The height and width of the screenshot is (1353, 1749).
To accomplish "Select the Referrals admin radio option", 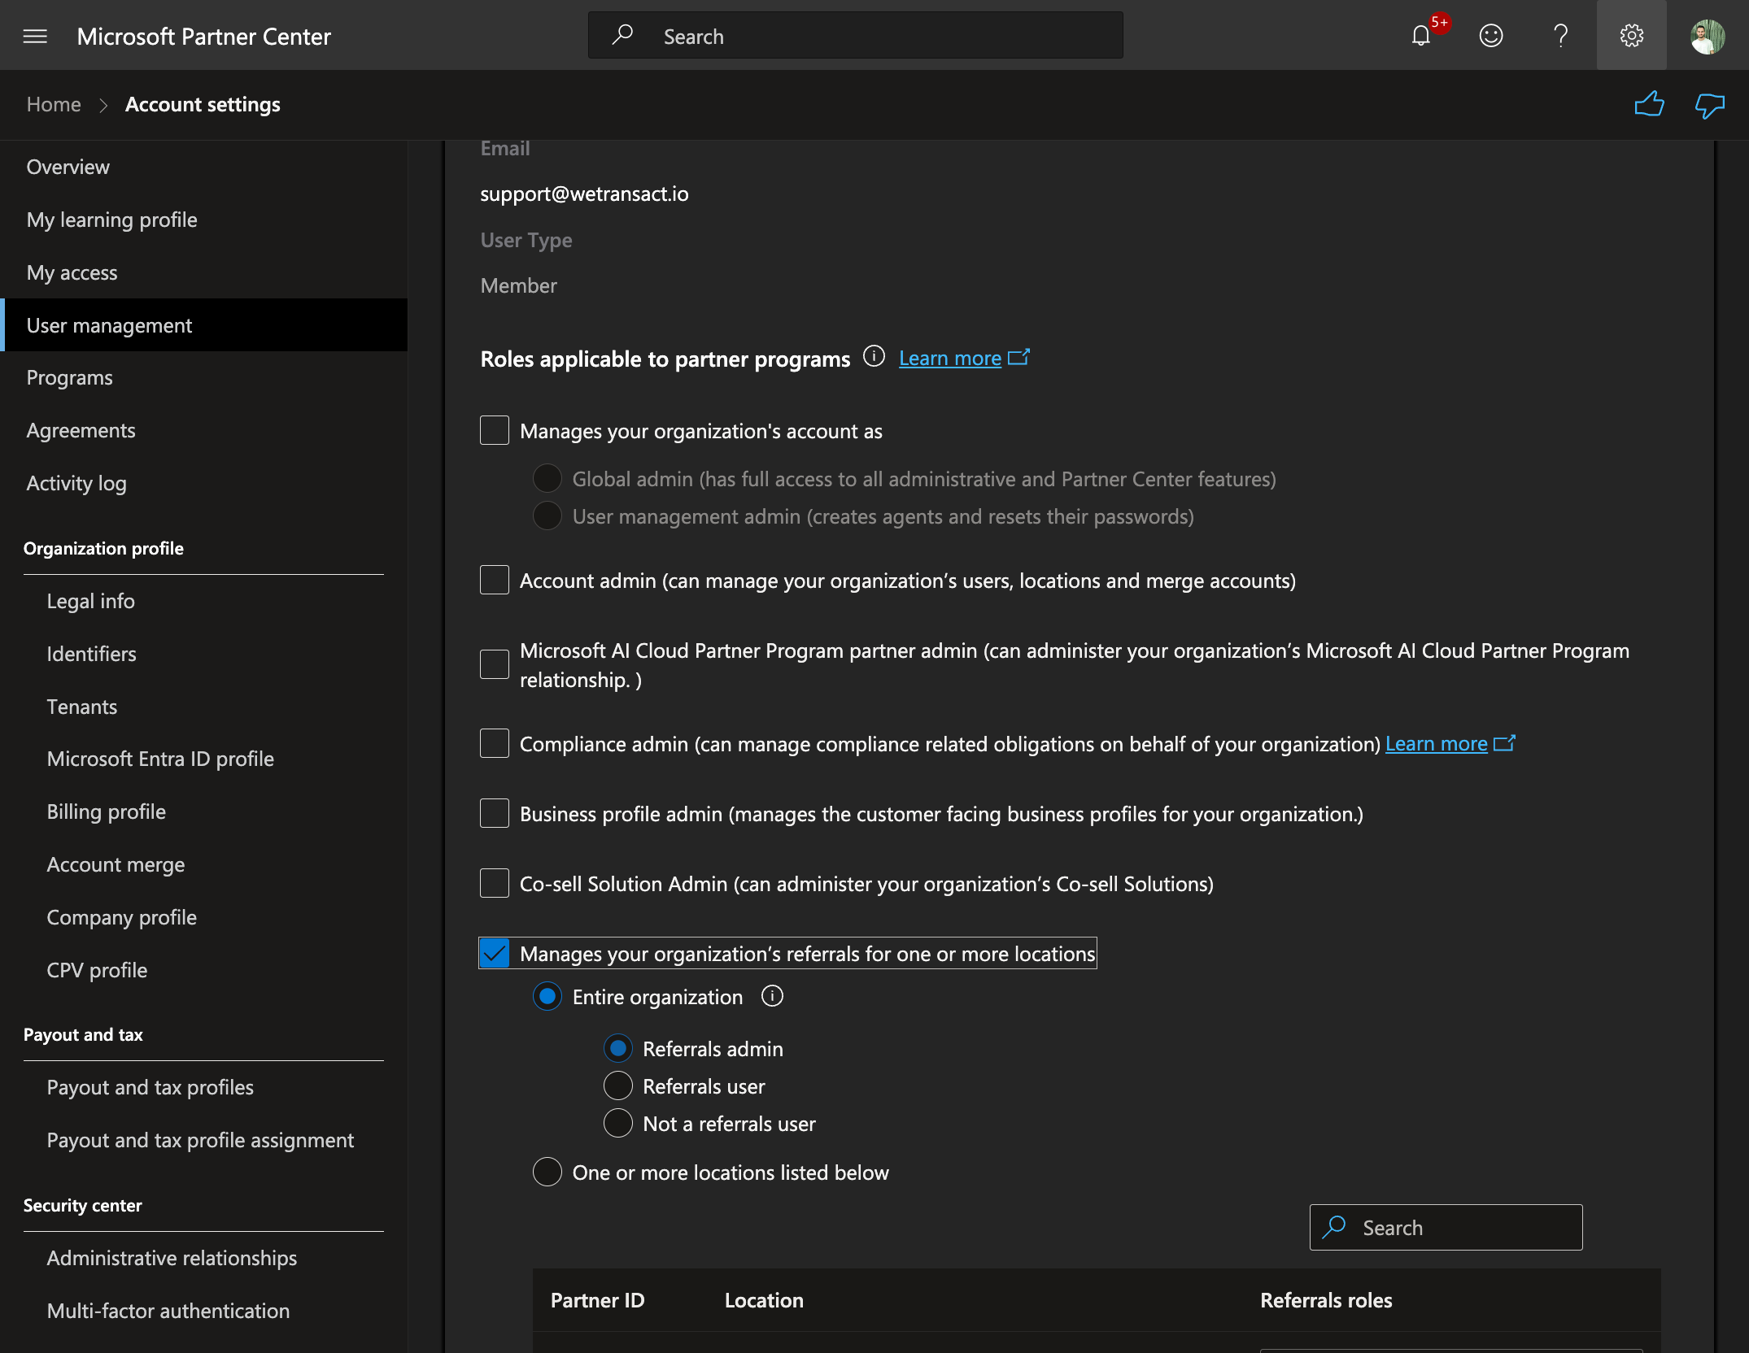I will point(618,1048).
